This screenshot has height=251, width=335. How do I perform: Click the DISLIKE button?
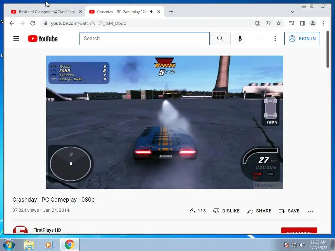(x=226, y=211)
